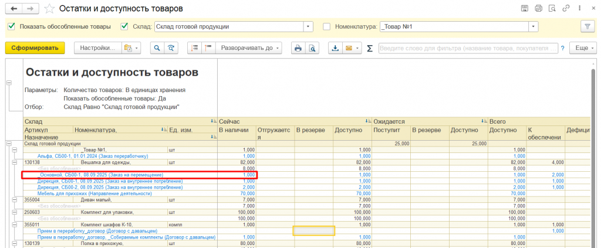The width and height of the screenshot is (601, 248).
Task: Click the title bar printer icon
Action: tap(539, 8)
